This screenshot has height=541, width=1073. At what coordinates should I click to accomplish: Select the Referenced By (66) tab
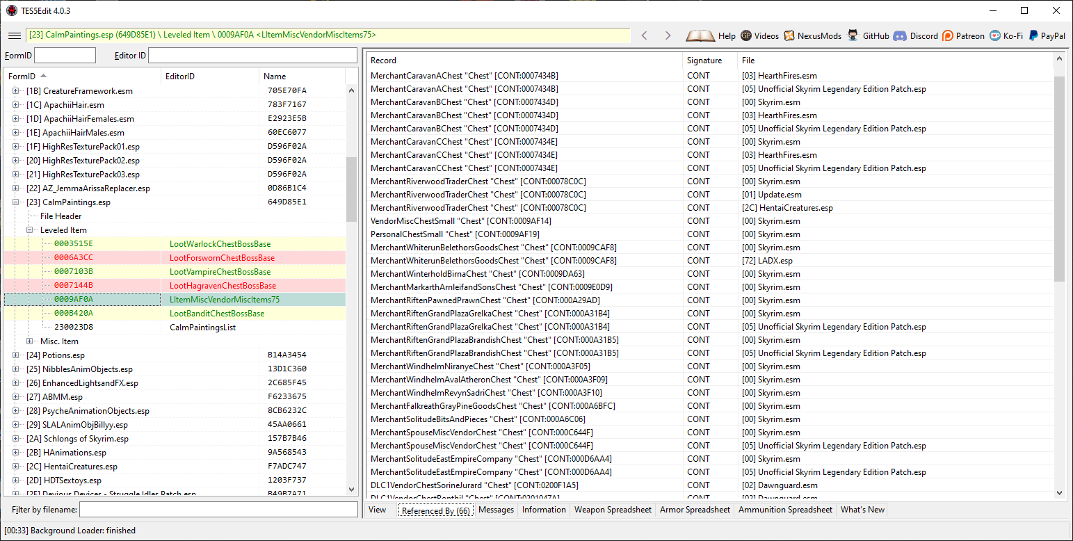[436, 510]
